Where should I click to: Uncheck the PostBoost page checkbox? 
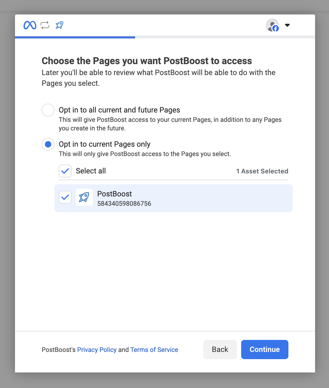(x=65, y=197)
